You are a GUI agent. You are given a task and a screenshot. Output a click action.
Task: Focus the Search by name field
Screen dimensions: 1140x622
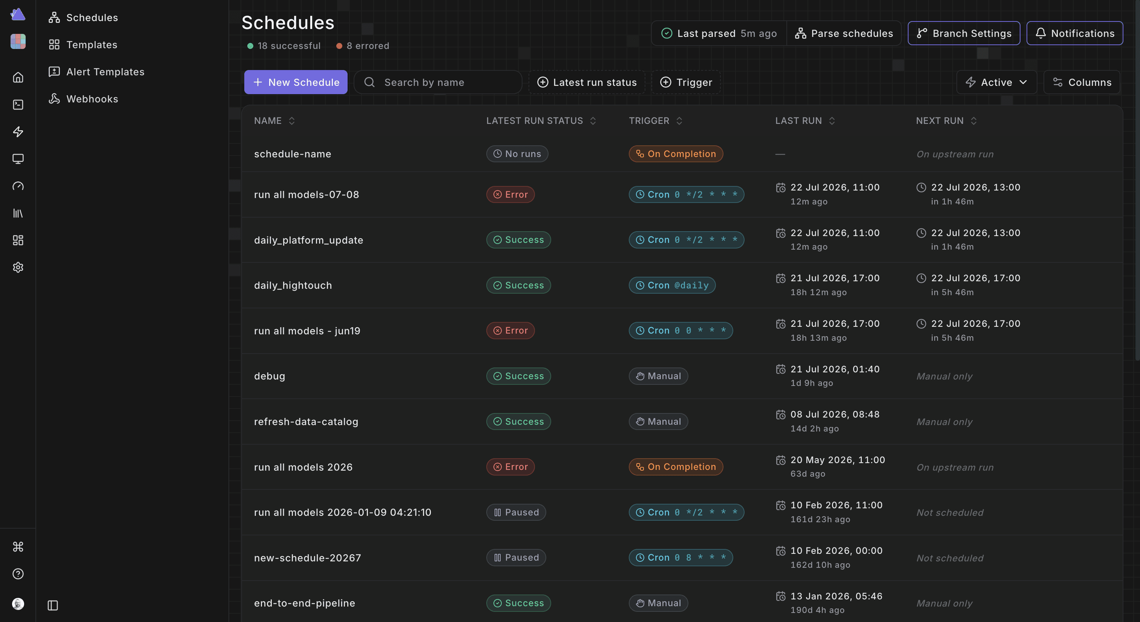click(x=438, y=82)
